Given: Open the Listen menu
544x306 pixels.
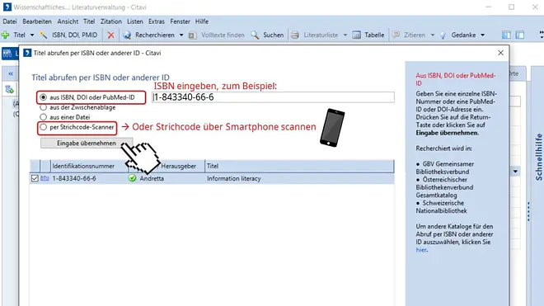Looking at the screenshot, I should 134,21.
